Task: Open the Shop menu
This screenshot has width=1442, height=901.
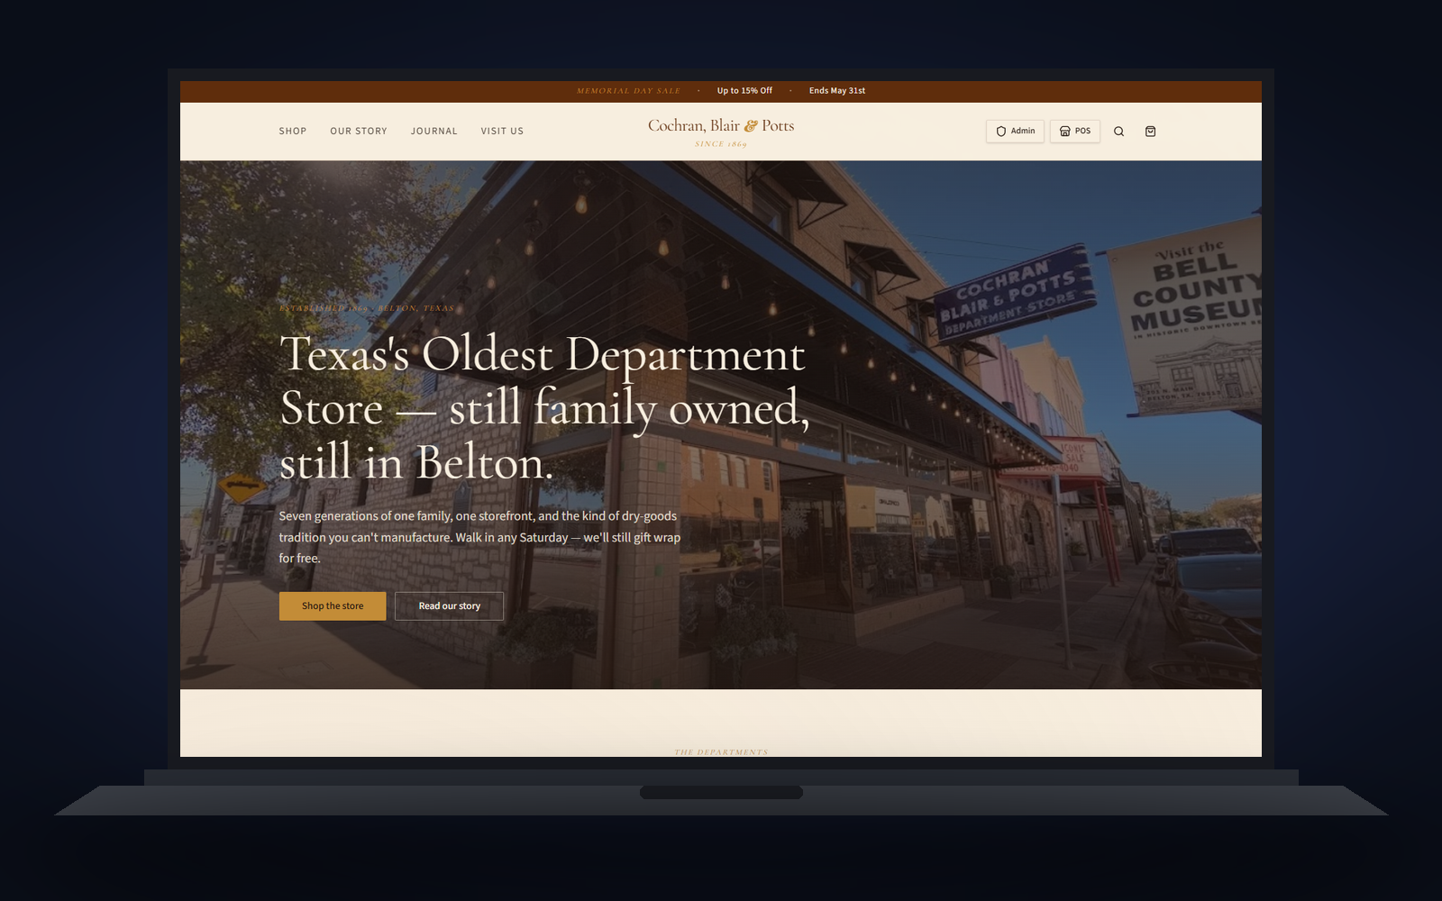Action: click(x=293, y=132)
